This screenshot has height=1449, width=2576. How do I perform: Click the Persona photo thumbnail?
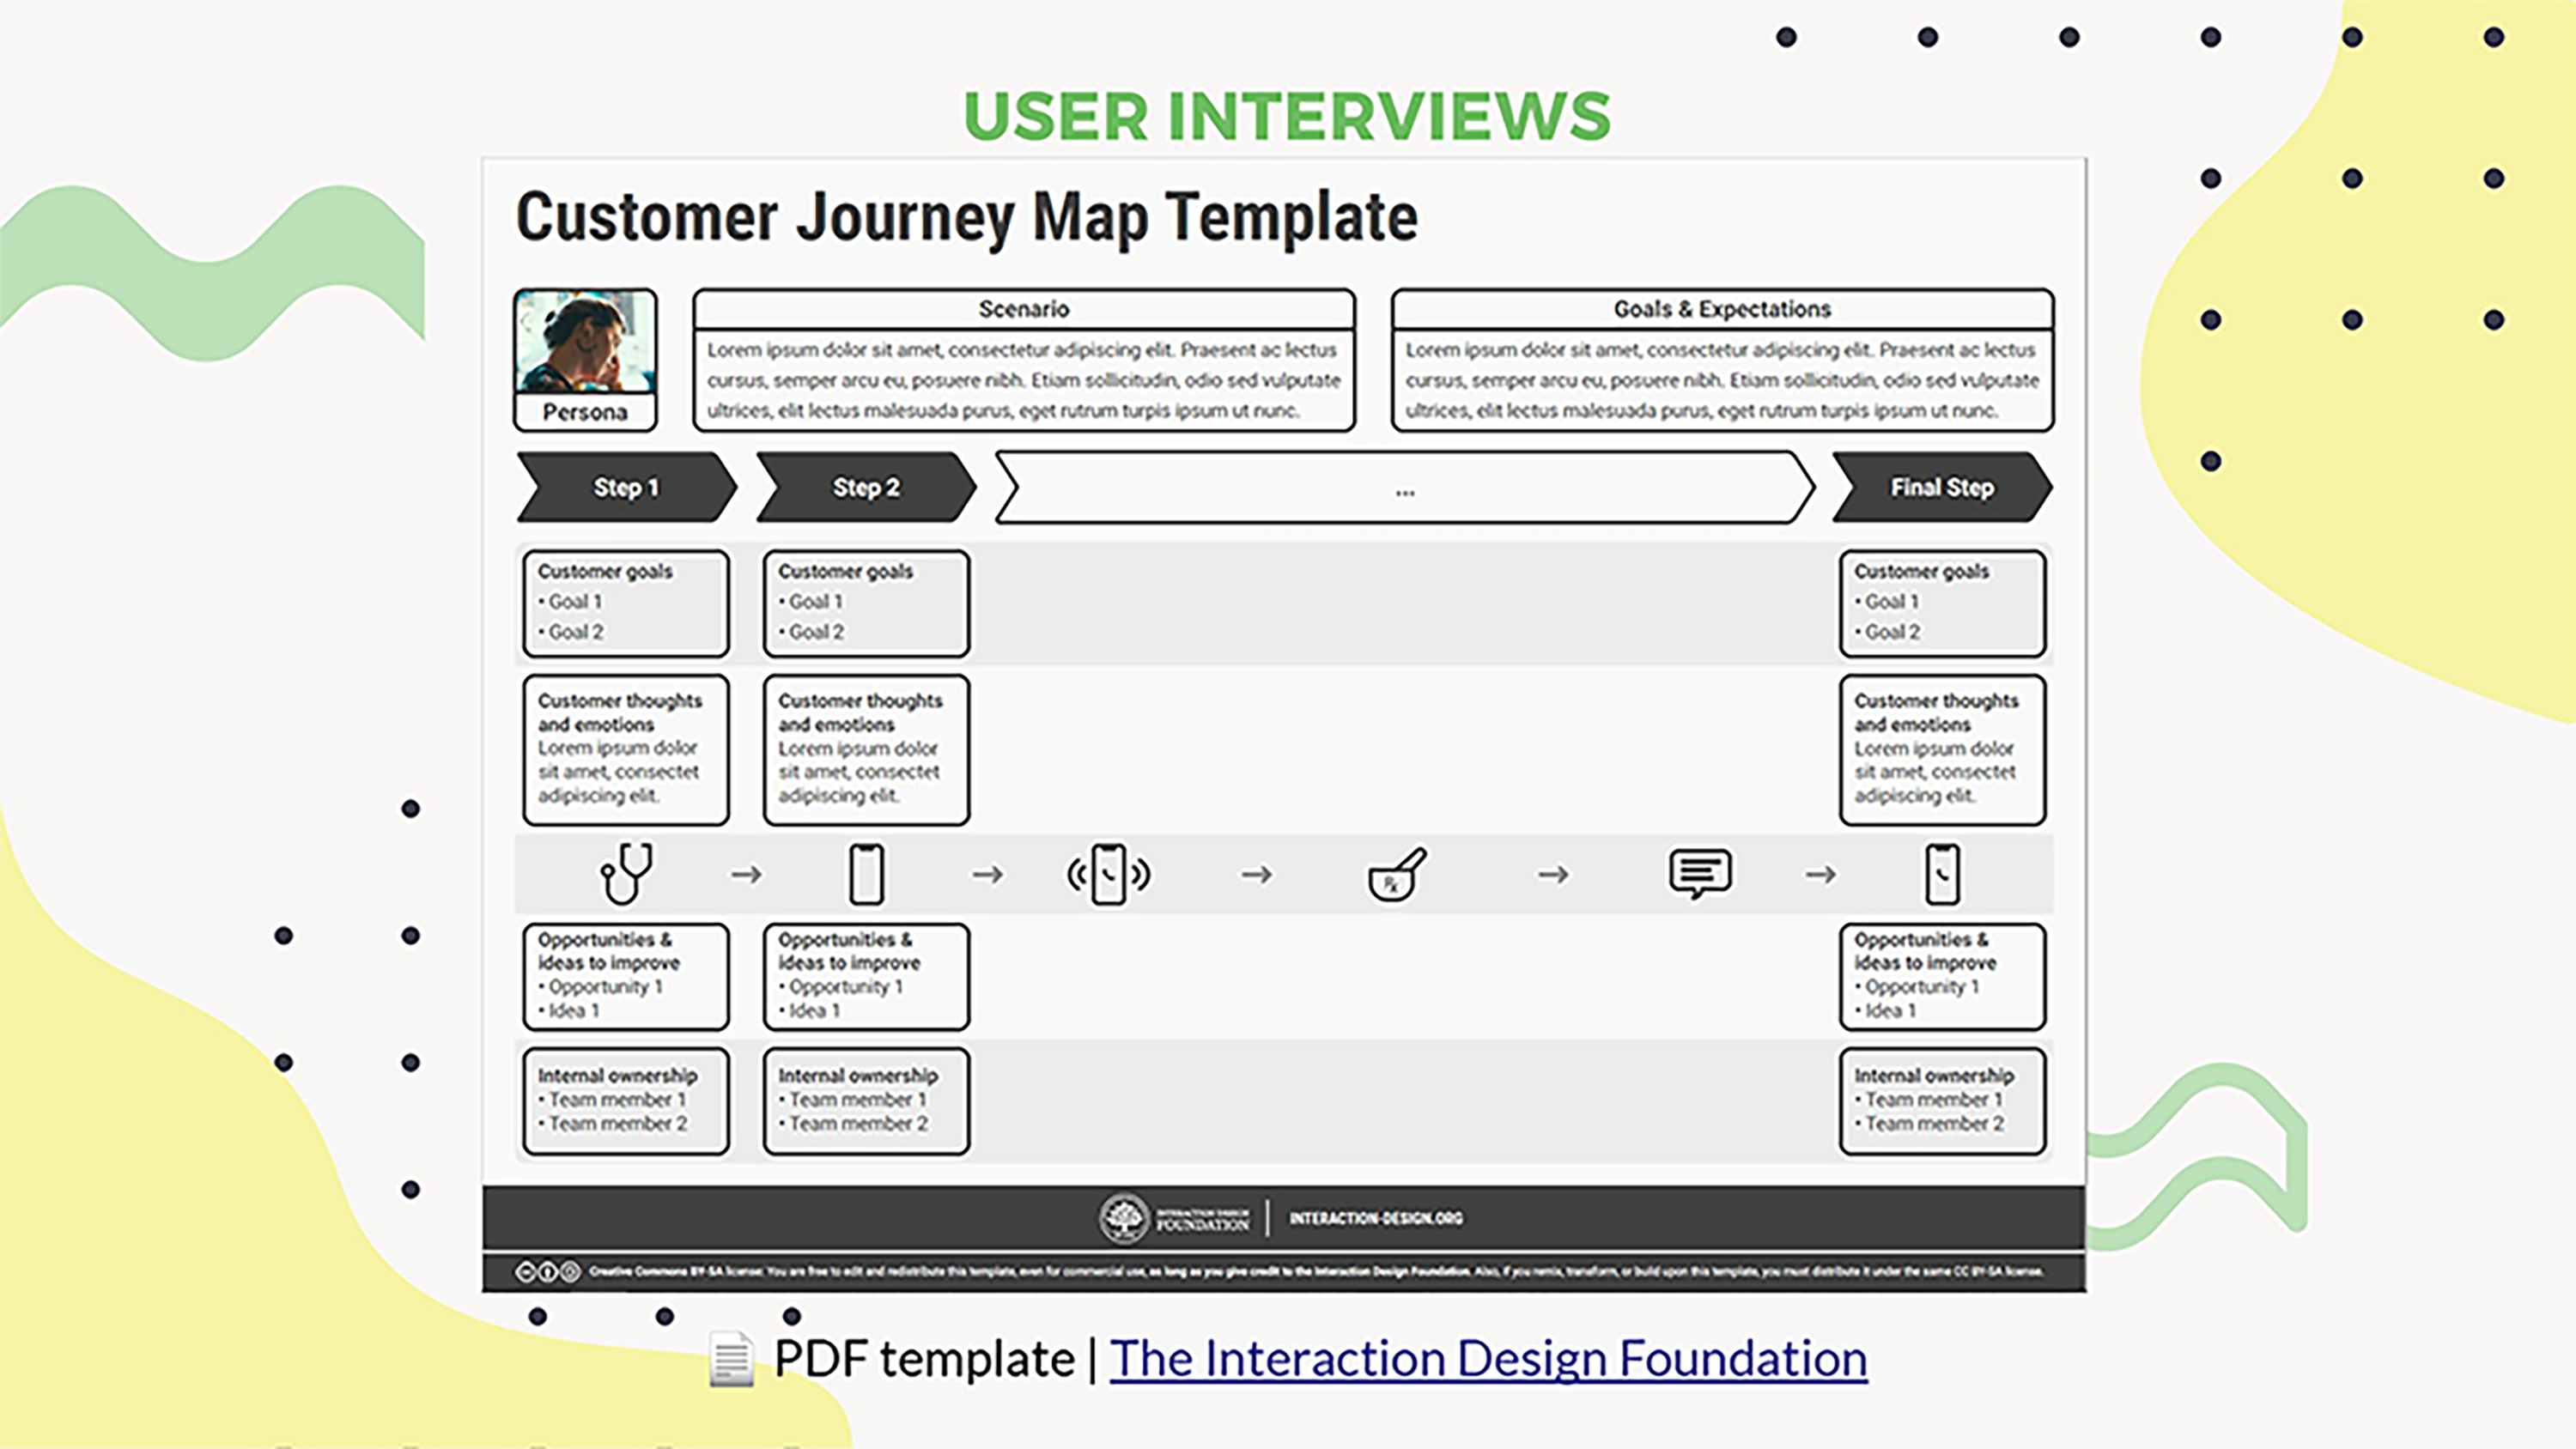[585, 342]
